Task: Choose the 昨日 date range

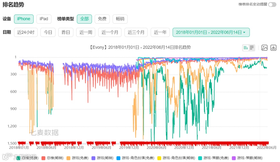Action: (x=66, y=32)
